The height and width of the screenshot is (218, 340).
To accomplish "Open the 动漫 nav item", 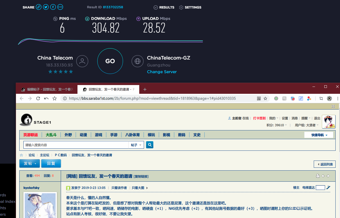I will coord(83,135).
